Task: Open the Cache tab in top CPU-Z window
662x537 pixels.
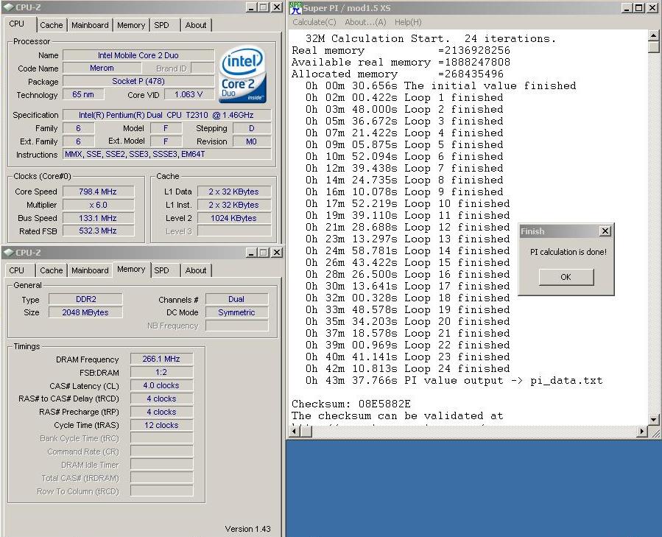Action: (51, 25)
